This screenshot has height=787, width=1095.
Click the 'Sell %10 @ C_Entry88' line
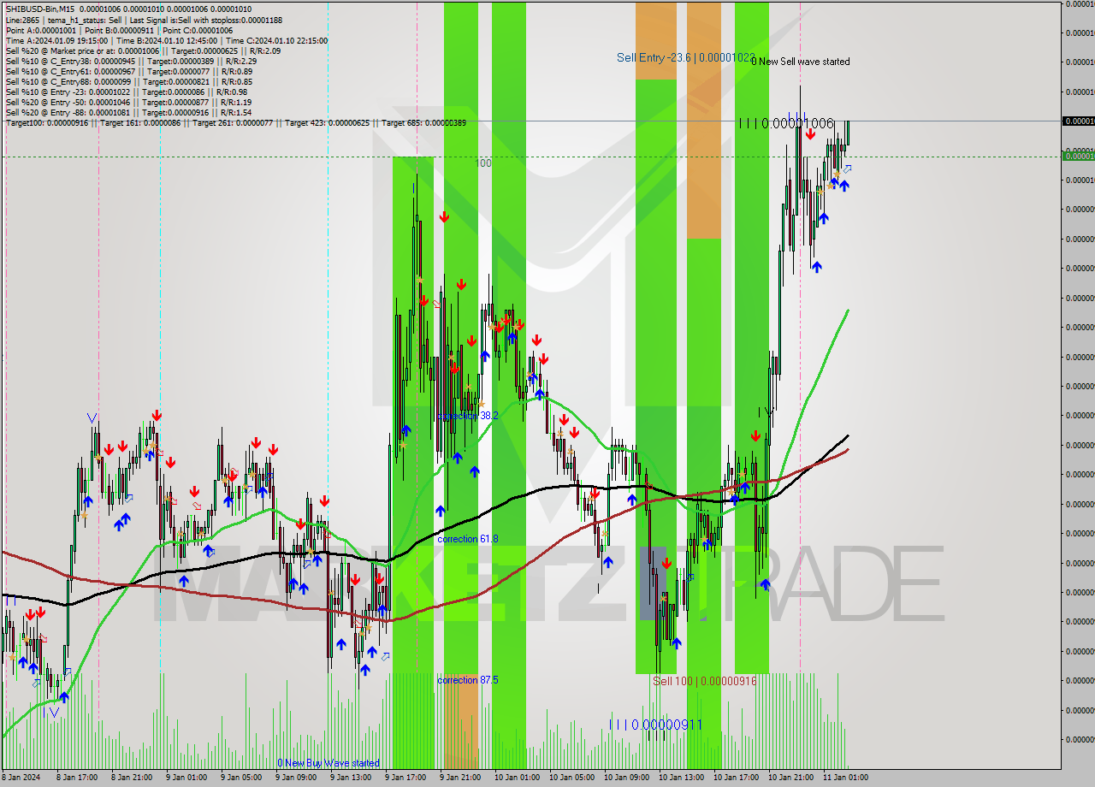130,81
